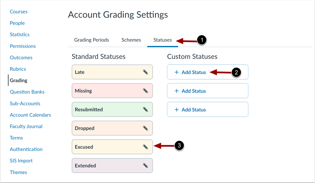Edit the Excused status via pencil icon
This screenshot has width=315, height=183.
point(146,147)
